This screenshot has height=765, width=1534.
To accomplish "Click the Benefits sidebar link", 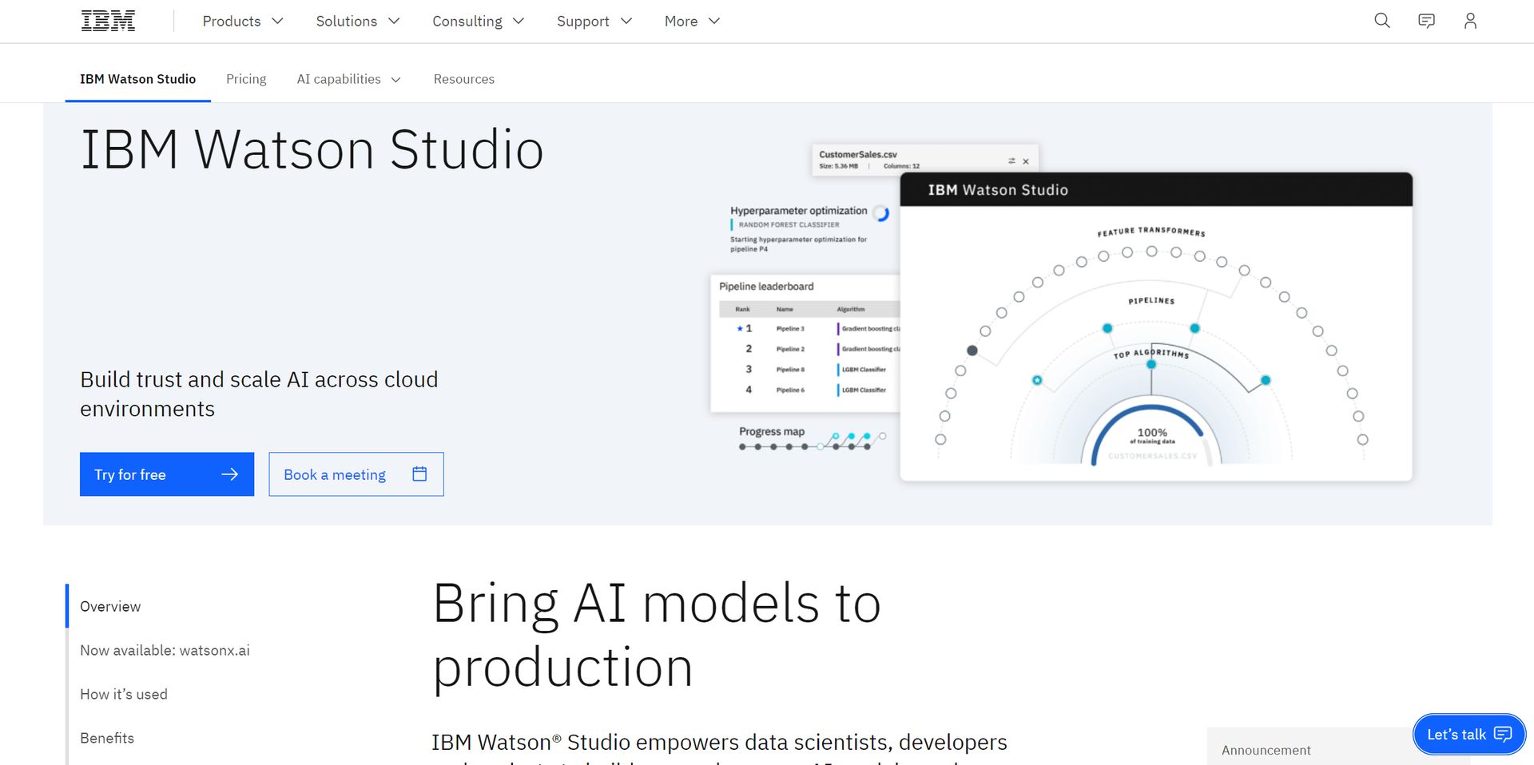I will point(106,737).
